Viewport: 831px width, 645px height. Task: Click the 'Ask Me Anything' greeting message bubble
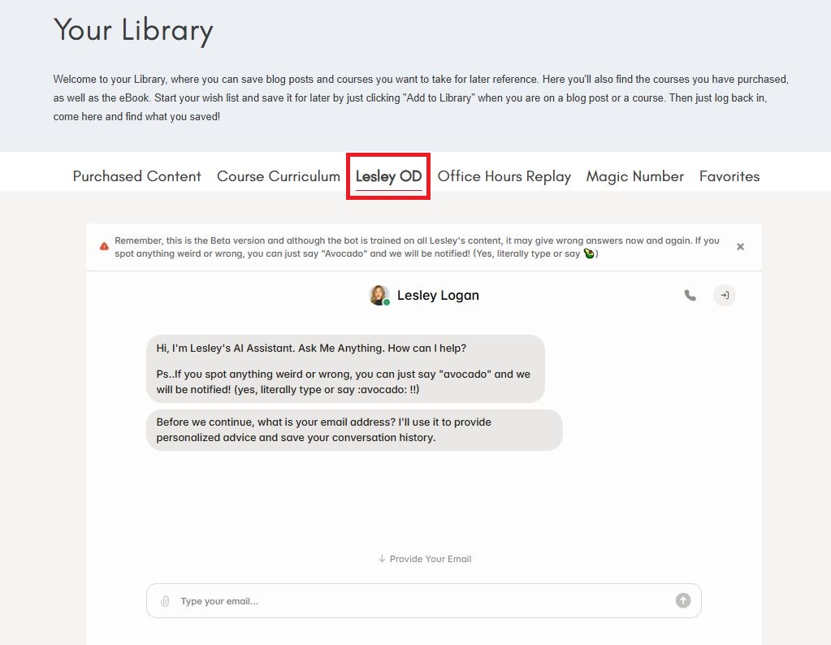tap(345, 369)
